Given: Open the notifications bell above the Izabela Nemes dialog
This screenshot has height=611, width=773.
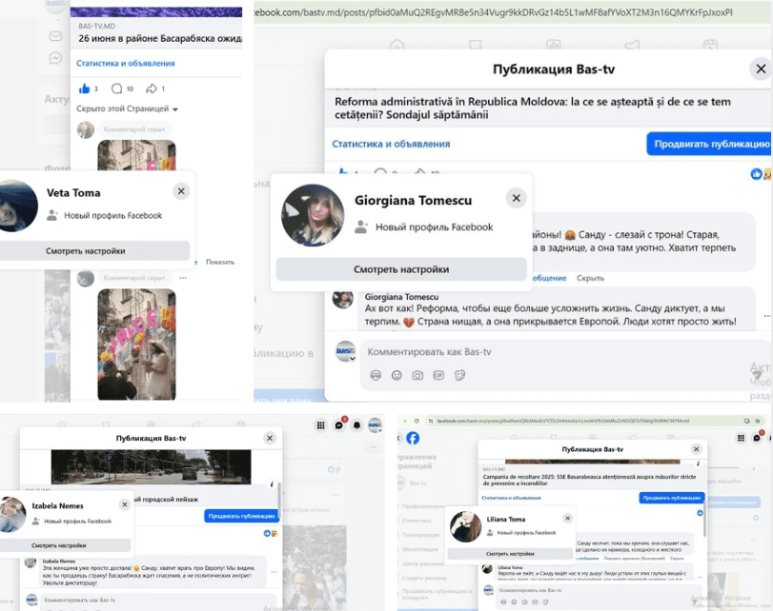Looking at the screenshot, I should pyautogui.click(x=356, y=425).
